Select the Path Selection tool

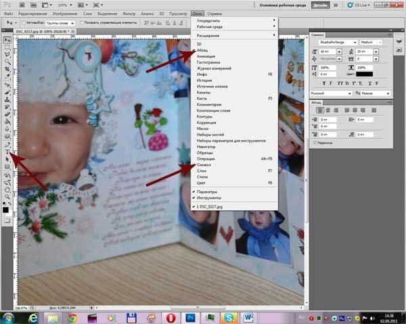click(x=7, y=159)
